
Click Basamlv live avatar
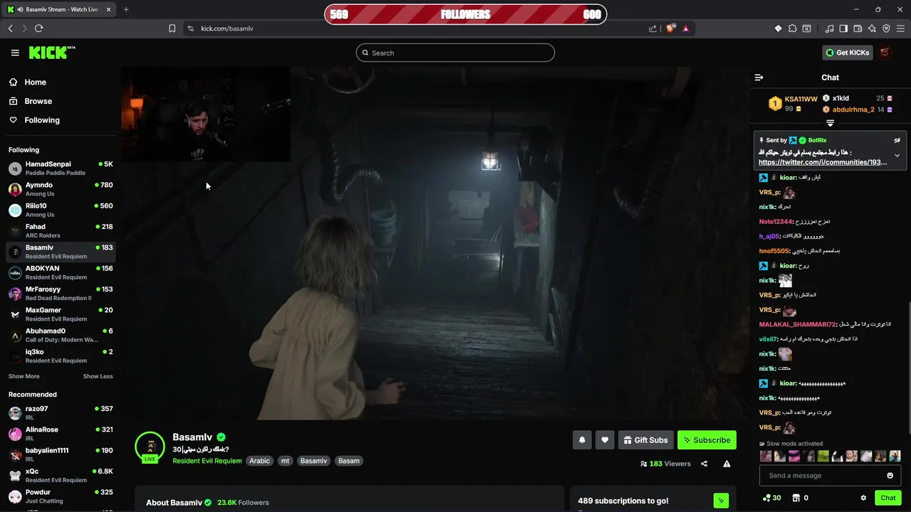pyautogui.click(x=150, y=447)
